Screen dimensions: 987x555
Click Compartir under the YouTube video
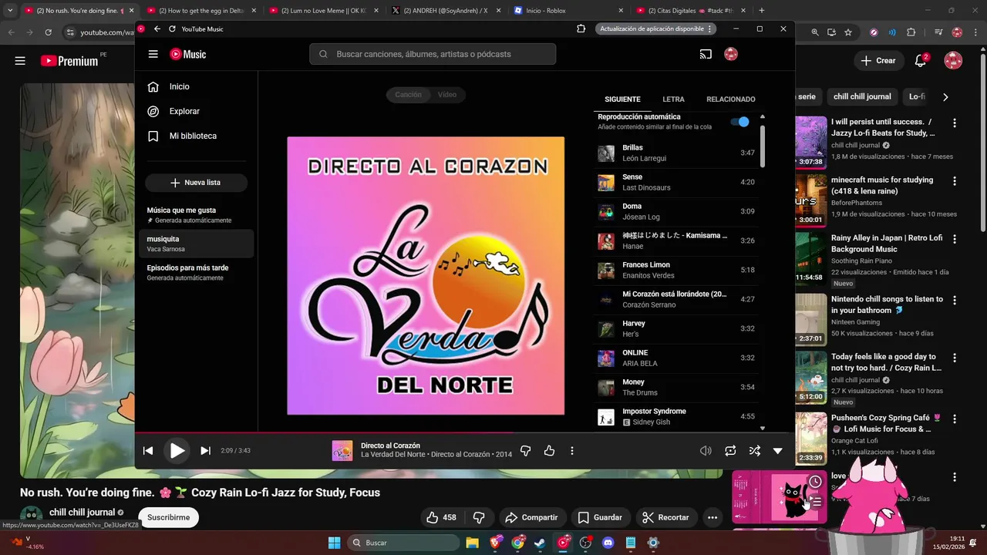coord(531,517)
